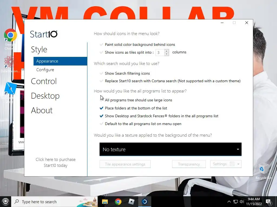
Task: Open the DataWagon desktop shortcut
Action: tap(10, 64)
